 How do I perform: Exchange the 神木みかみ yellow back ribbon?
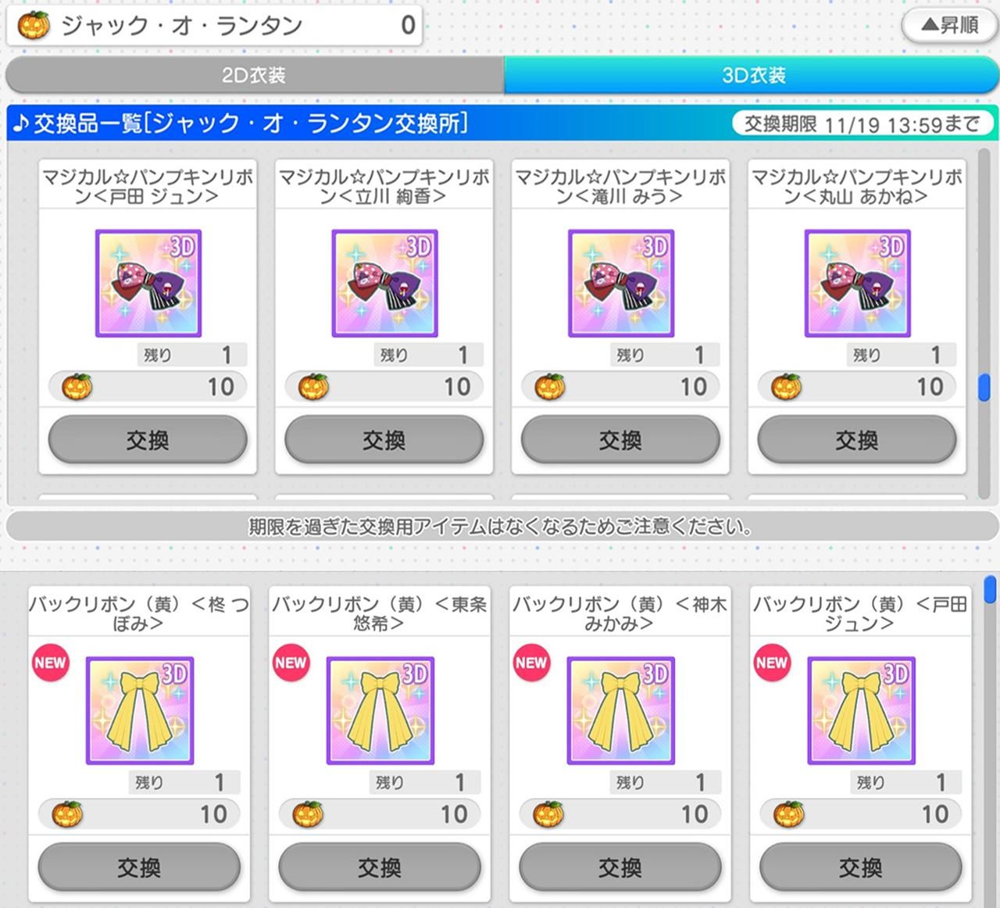coord(620,867)
